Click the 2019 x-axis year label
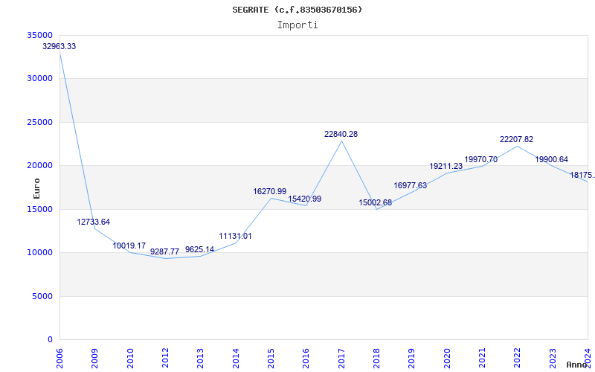Image resolution: width=595 pixels, height=372 pixels. (411, 359)
